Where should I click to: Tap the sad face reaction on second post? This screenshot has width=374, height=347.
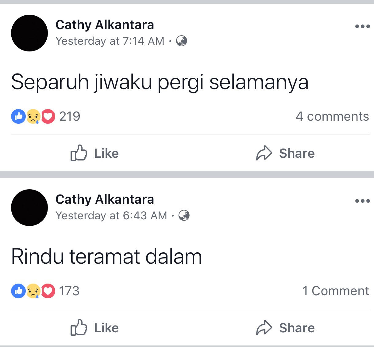click(x=33, y=291)
